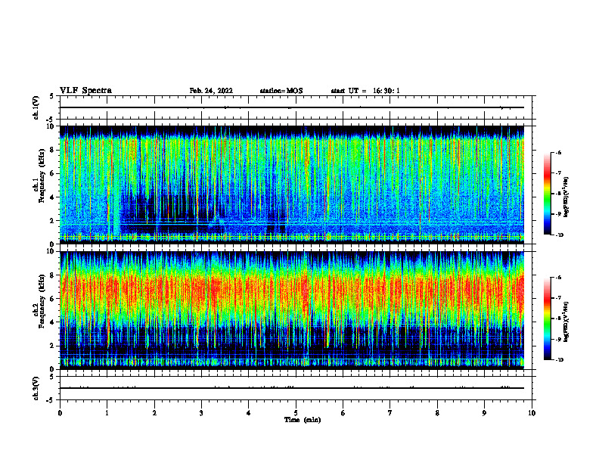Click the "-10" tick on ch.2 colorbar

pos(560,360)
